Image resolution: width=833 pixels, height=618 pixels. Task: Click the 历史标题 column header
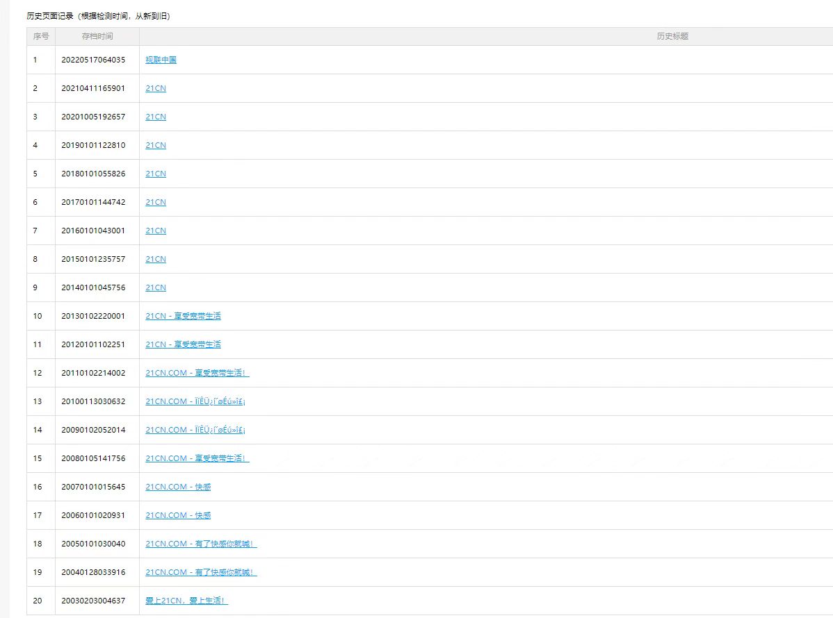[672, 37]
